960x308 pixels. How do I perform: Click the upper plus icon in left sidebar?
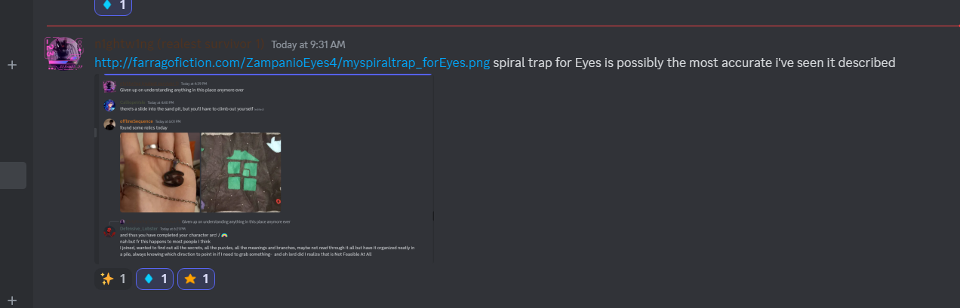point(12,66)
